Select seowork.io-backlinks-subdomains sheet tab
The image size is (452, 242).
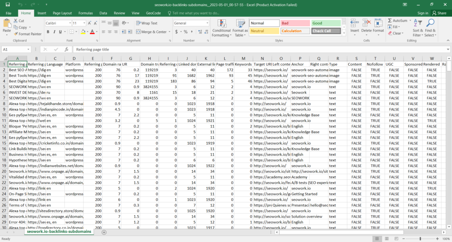pyautogui.click(x=59, y=231)
